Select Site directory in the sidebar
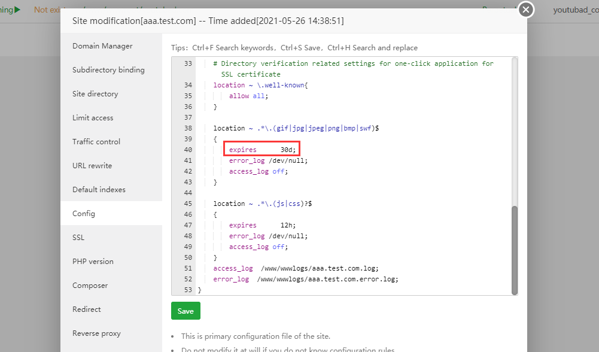This screenshot has width=599, height=352. (95, 94)
